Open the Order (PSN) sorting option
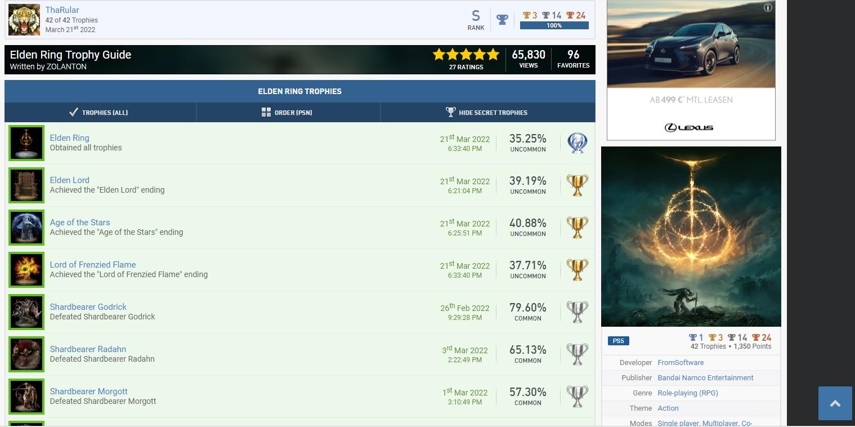Viewport: 855px width, 427px height. pos(288,113)
